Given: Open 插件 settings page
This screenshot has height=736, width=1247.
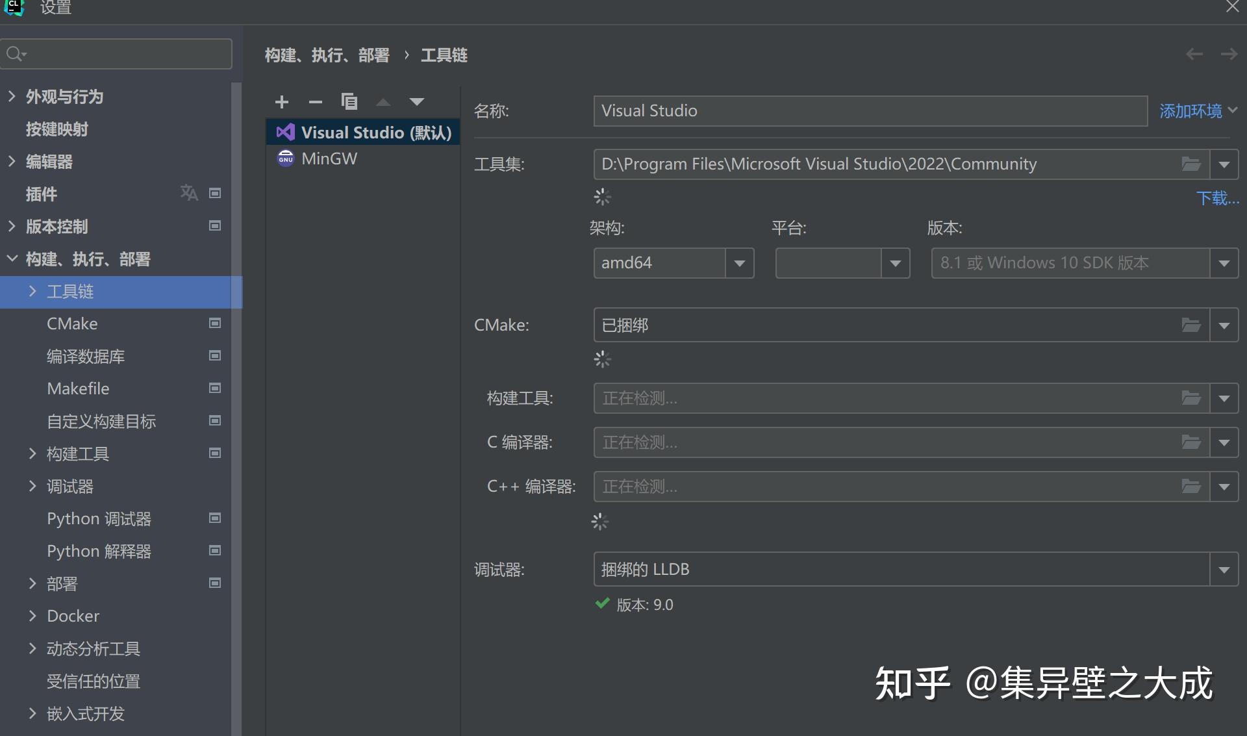Looking at the screenshot, I should coord(42,194).
